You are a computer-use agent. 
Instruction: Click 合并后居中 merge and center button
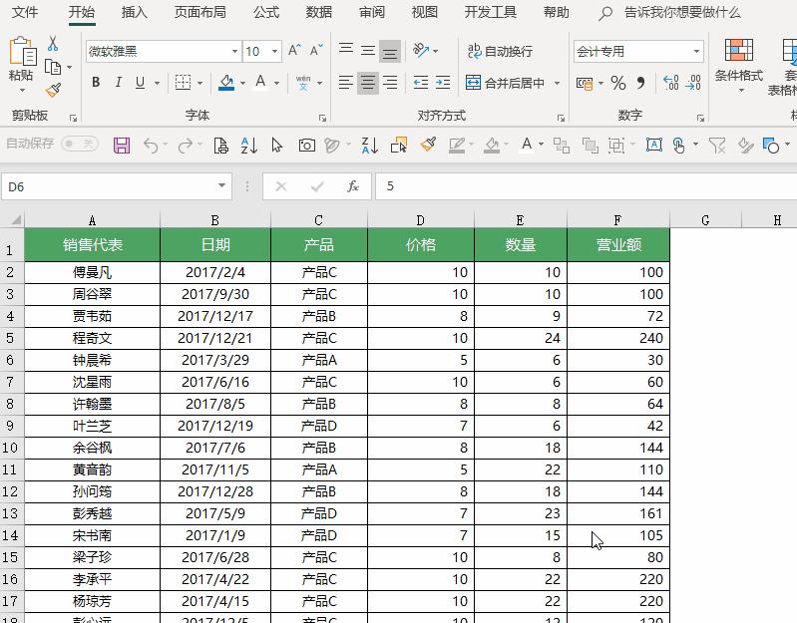pyautogui.click(x=505, y=83)
